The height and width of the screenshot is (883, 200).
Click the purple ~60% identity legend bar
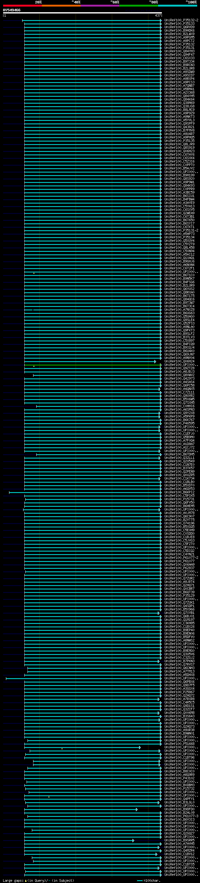click(100, 6)
